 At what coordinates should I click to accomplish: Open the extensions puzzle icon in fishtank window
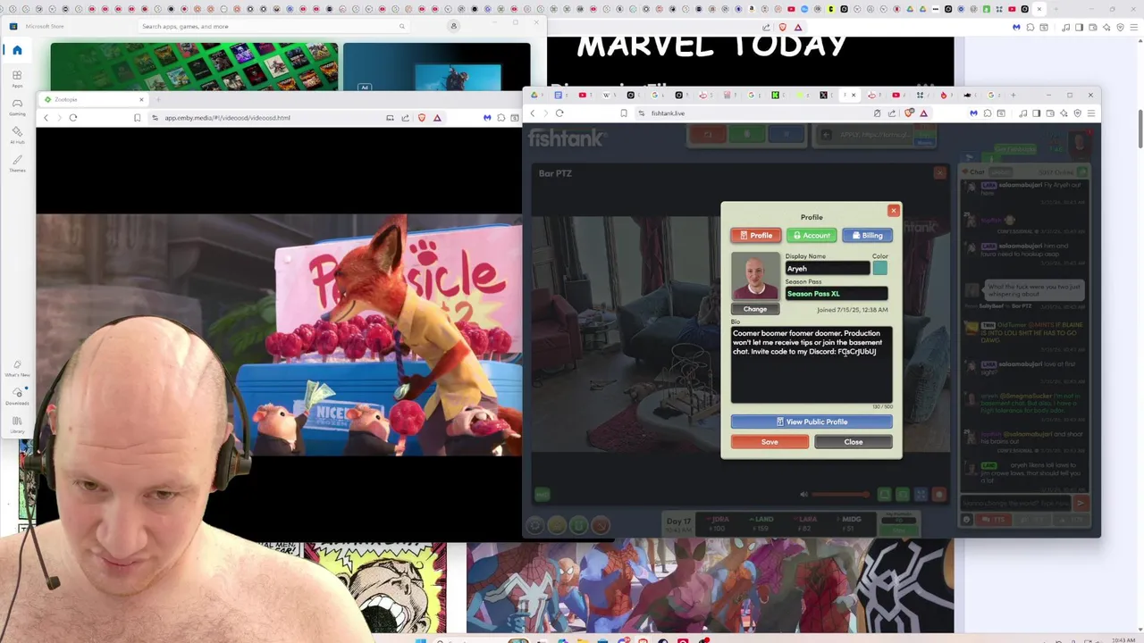tap(988, 113)
